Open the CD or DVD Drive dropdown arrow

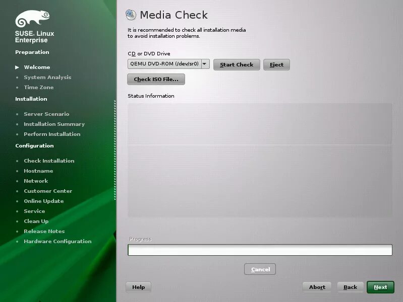click(x=205, y=64)
